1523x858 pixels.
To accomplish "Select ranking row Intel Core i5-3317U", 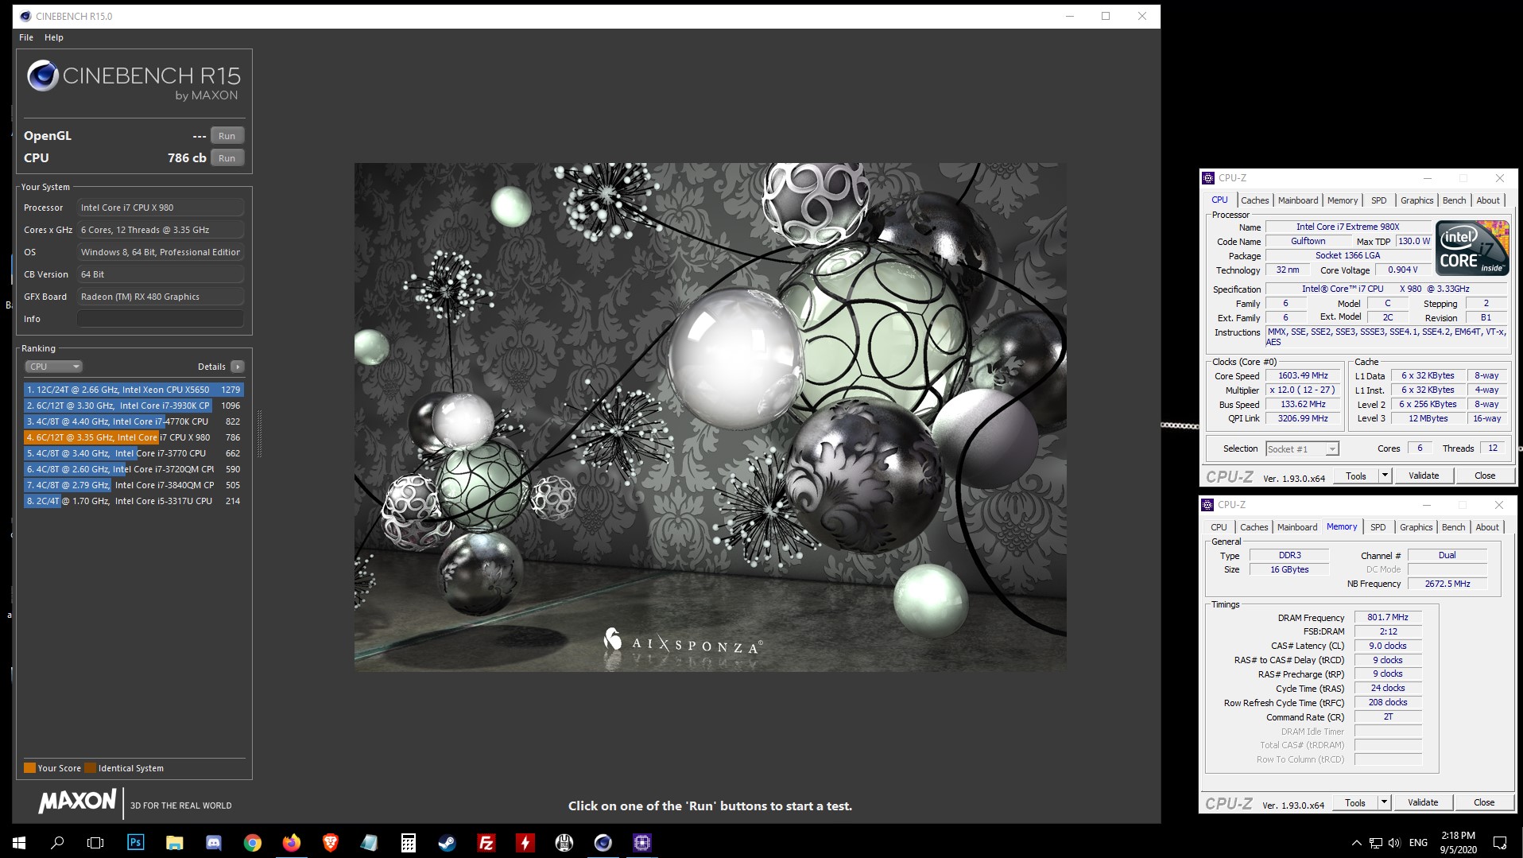I will pyautogui.click(x=134, y=501).
